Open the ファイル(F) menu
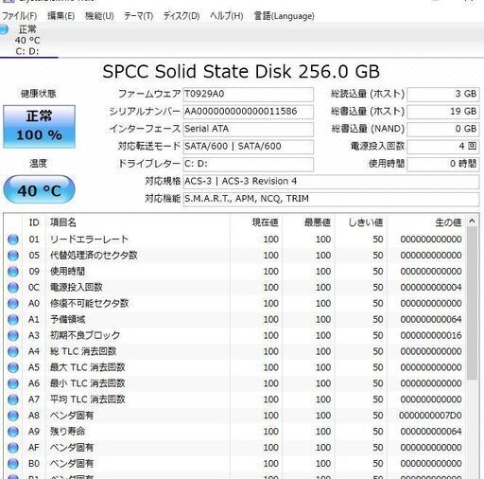The image size is (484, 479). point(20,16)
